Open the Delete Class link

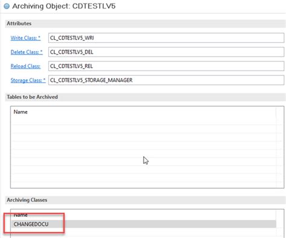pyautogui.click(x=27, y=52)
